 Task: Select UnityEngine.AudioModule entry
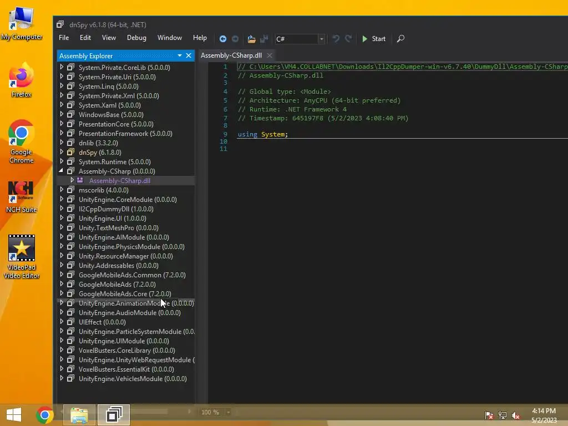130,313
